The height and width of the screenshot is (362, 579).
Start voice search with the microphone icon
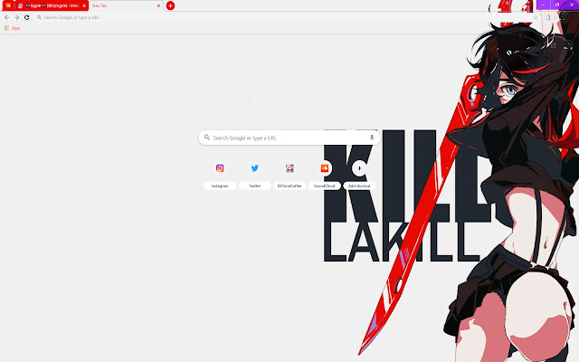(372, 138)
